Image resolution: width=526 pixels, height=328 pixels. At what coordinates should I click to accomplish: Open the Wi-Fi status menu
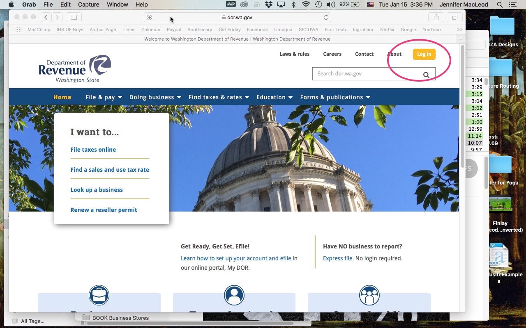(305, 5)
